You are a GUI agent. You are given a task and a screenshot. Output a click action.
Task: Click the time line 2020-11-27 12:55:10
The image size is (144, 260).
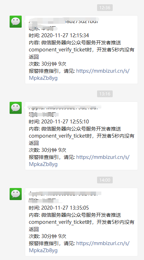(x=59, y=122)
